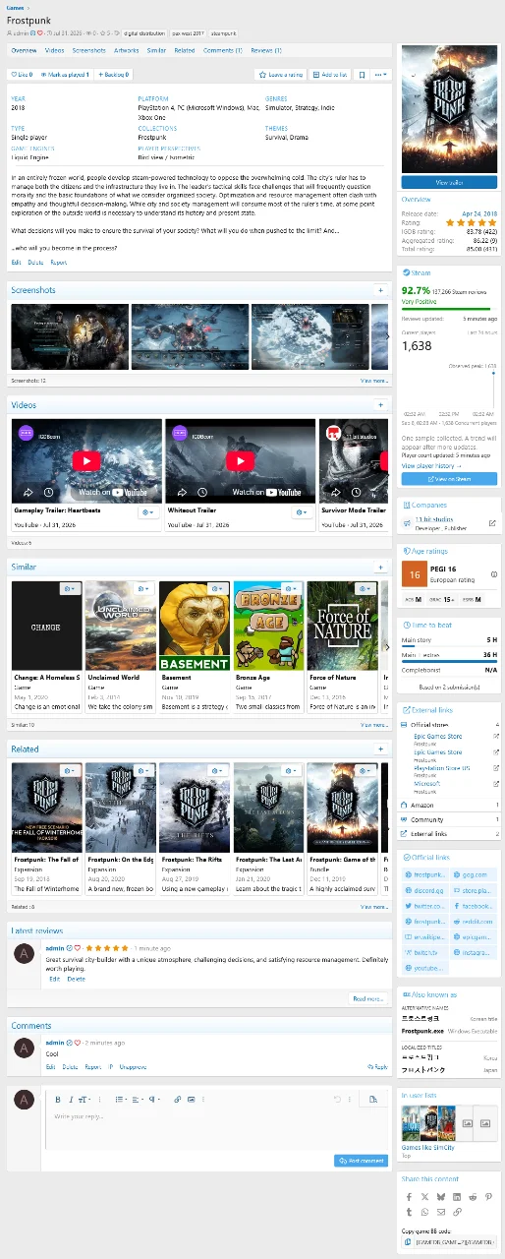Open gear menu on Unclaimed World card
505x1259 pixels.
[x=142, y=588]
